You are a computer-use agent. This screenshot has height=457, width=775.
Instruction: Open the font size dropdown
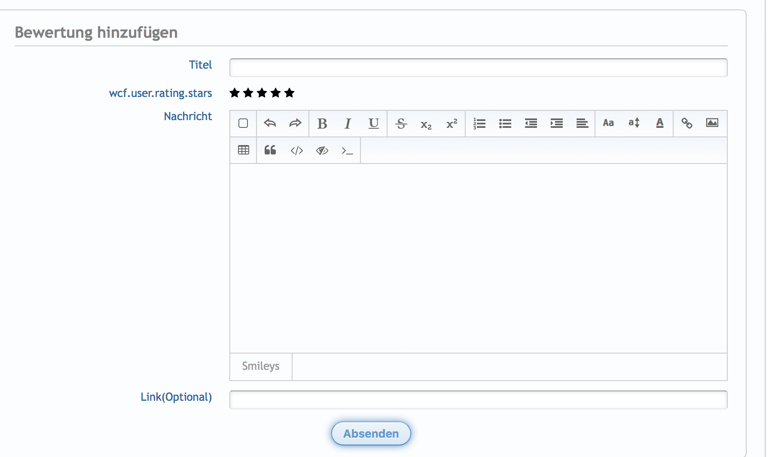coord(634,123)
